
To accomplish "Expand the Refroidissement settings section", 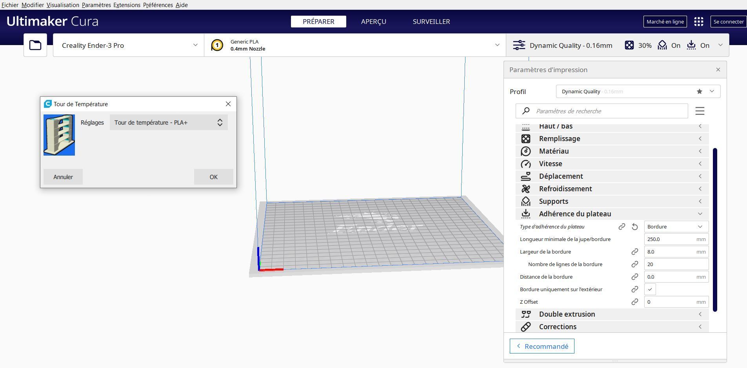I will tap(612, 189).
